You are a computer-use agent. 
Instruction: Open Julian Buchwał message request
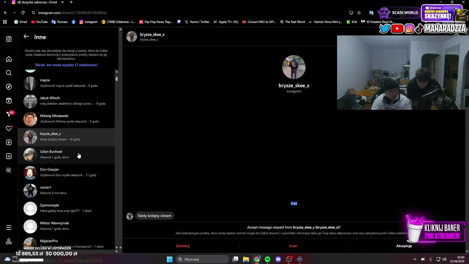66,154
